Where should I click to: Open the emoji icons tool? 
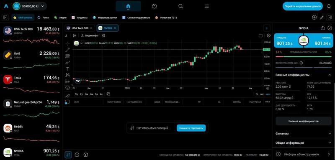[67, 88]
